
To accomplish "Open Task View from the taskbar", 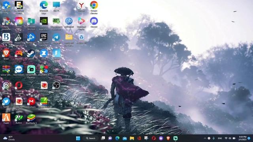I will click(x=103, y=138).
